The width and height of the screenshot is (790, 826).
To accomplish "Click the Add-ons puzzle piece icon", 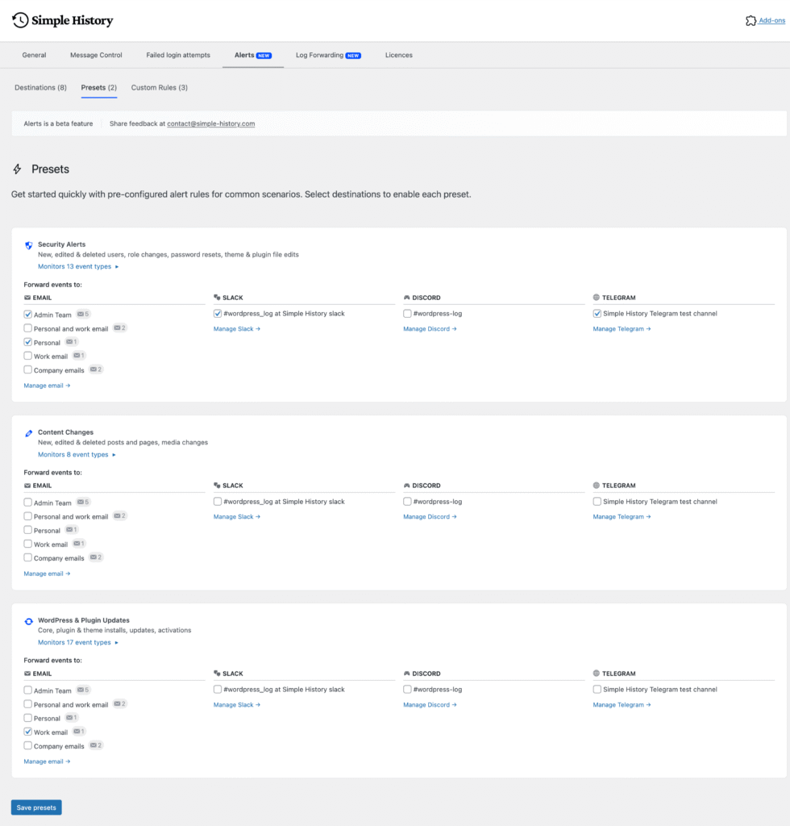I will (x=750, y=21).
